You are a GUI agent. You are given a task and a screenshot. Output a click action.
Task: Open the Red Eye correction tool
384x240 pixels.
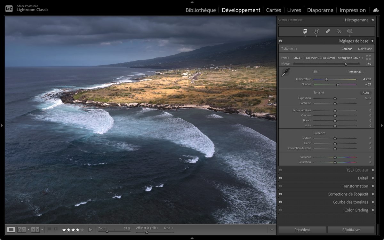coord(339,31)
